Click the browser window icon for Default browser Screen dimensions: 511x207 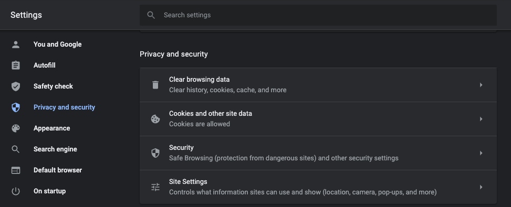click(x=16, y=170)
